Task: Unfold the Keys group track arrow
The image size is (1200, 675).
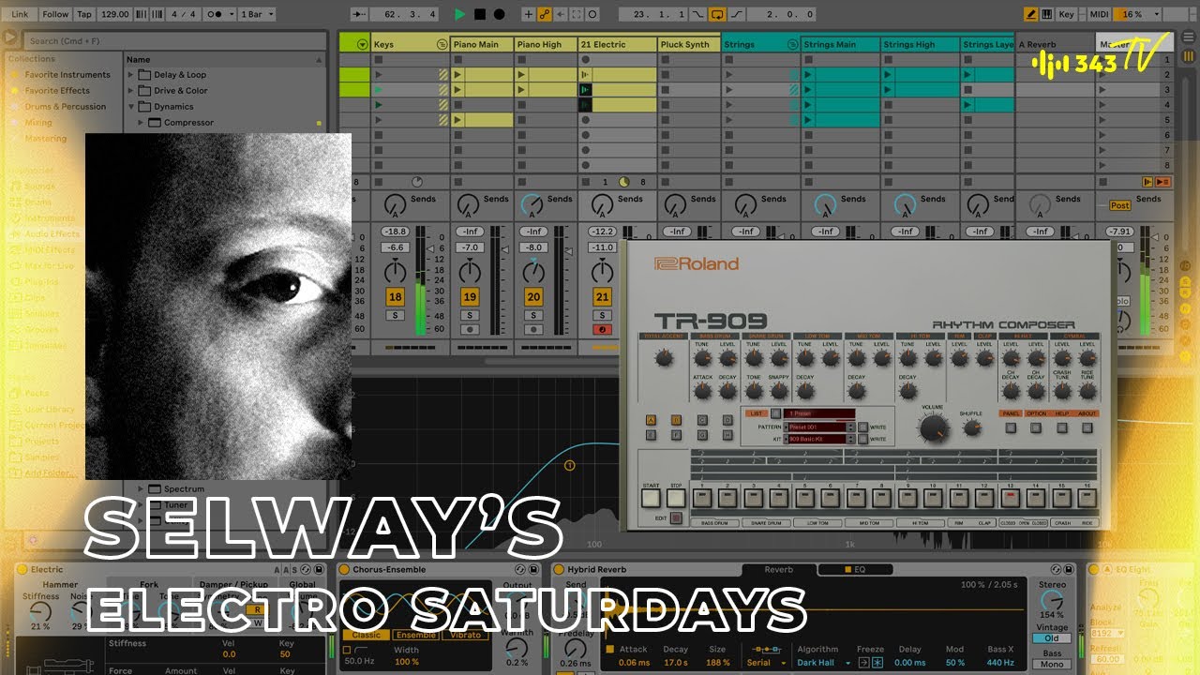Action: tap(442, 44)
